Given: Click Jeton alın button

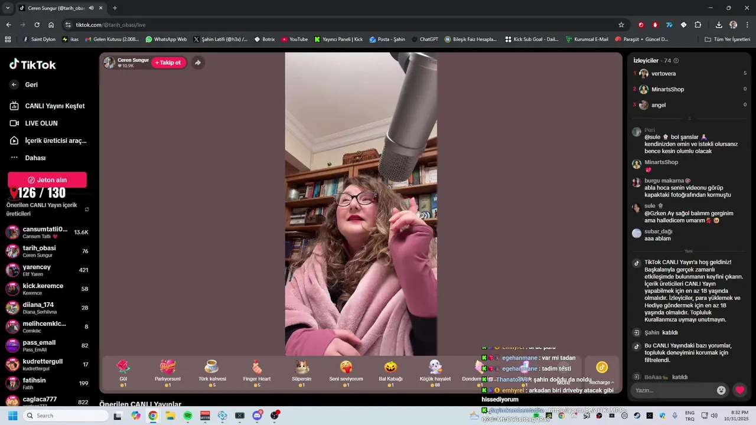Looking at the screenshot, I should tap(47, 179).
